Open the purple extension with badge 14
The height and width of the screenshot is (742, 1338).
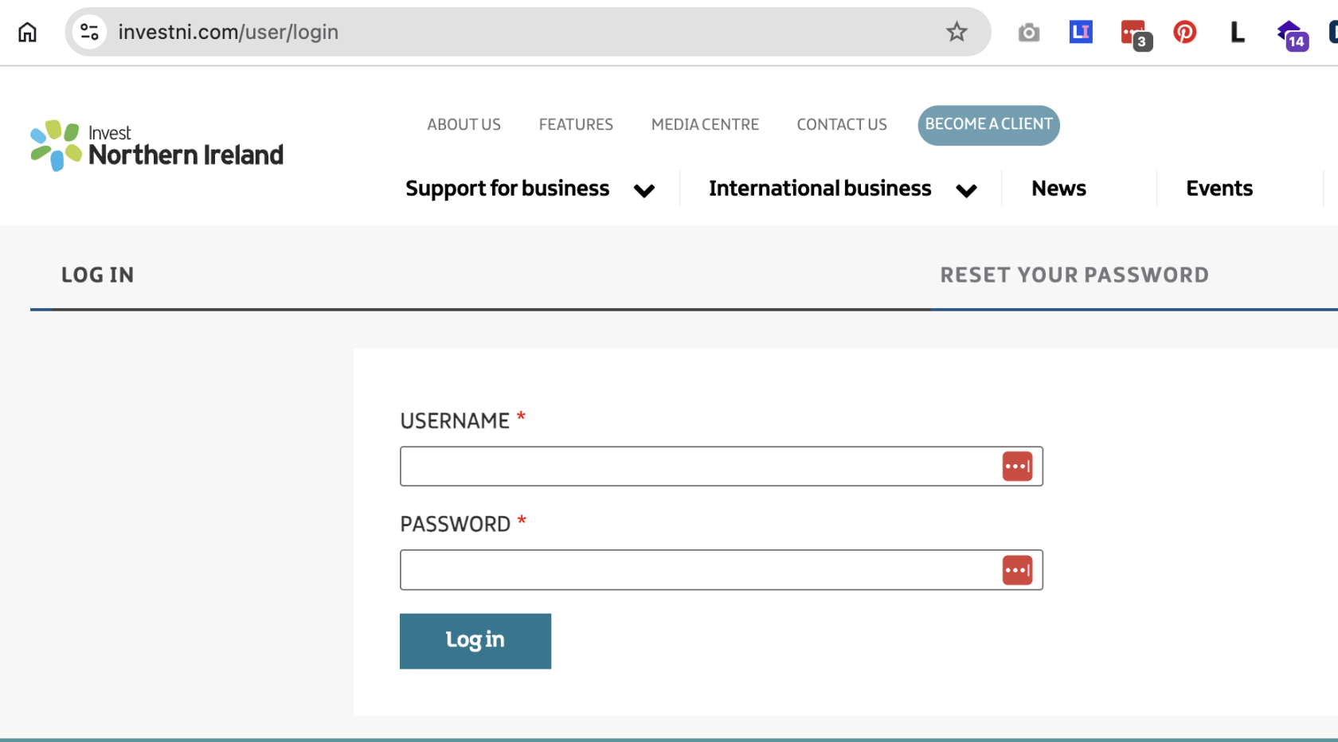tap(1291, 34)
